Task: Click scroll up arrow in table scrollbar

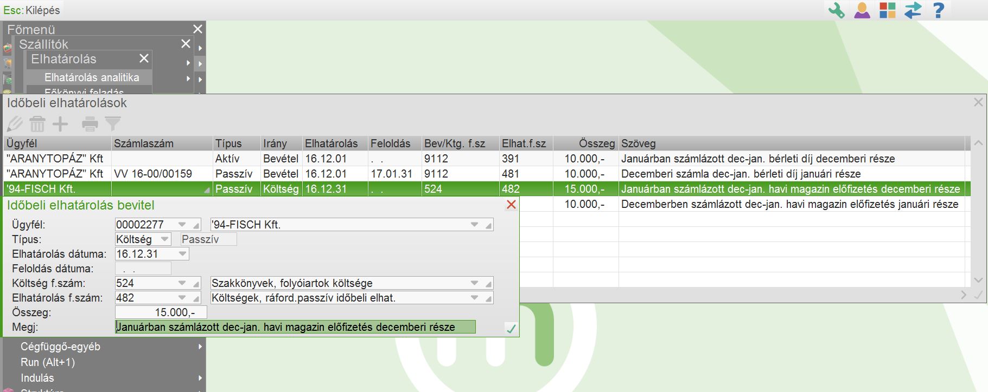Action: point(978,143)
